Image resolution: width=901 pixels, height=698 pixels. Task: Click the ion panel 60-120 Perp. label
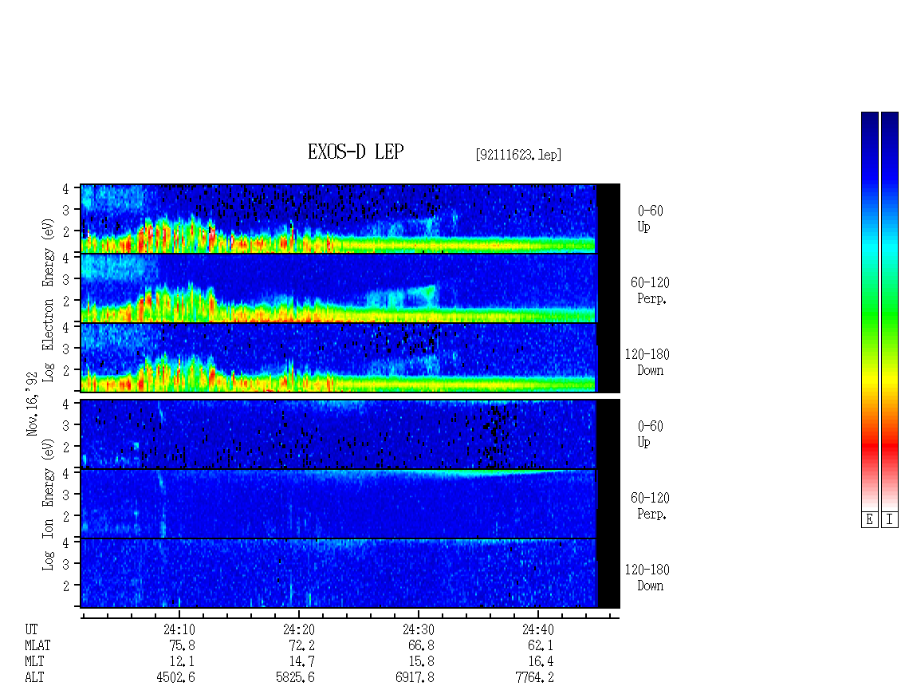650,506
